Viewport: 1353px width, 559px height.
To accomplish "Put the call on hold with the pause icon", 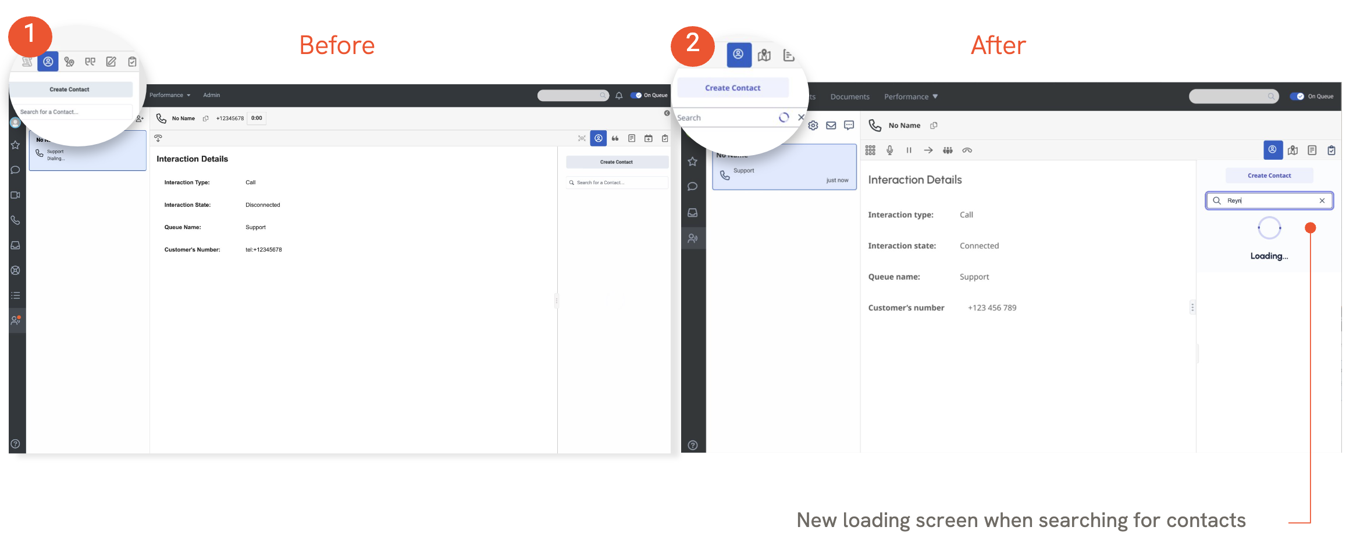I will [909, 150].
